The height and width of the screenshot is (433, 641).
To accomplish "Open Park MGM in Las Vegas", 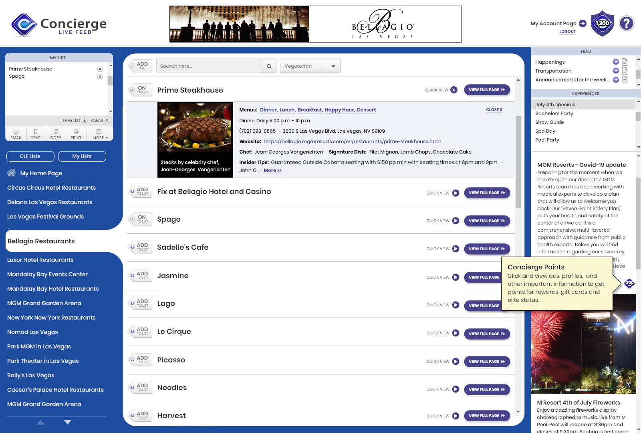I will (x=39, y=346).
